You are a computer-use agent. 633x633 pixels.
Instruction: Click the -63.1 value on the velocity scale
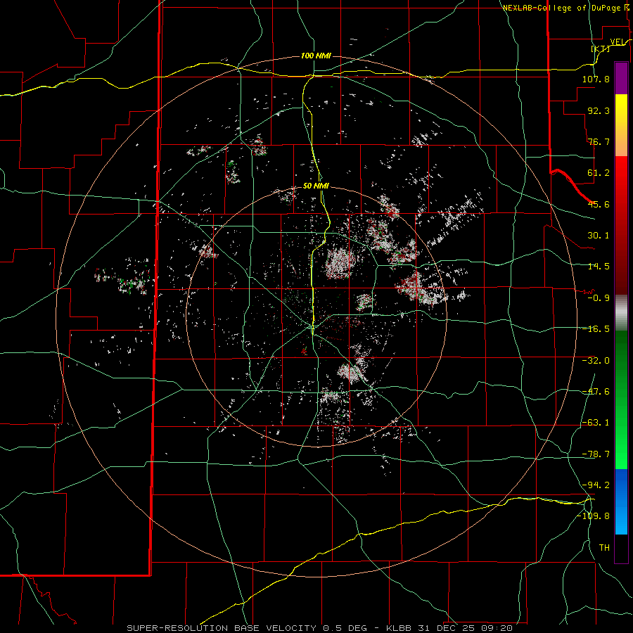[596, 423]
